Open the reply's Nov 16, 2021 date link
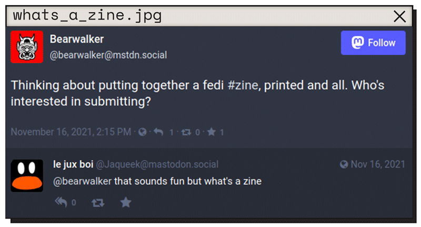Screen dimensions: 421x227 pyautogui.click(x=378, y=164)
